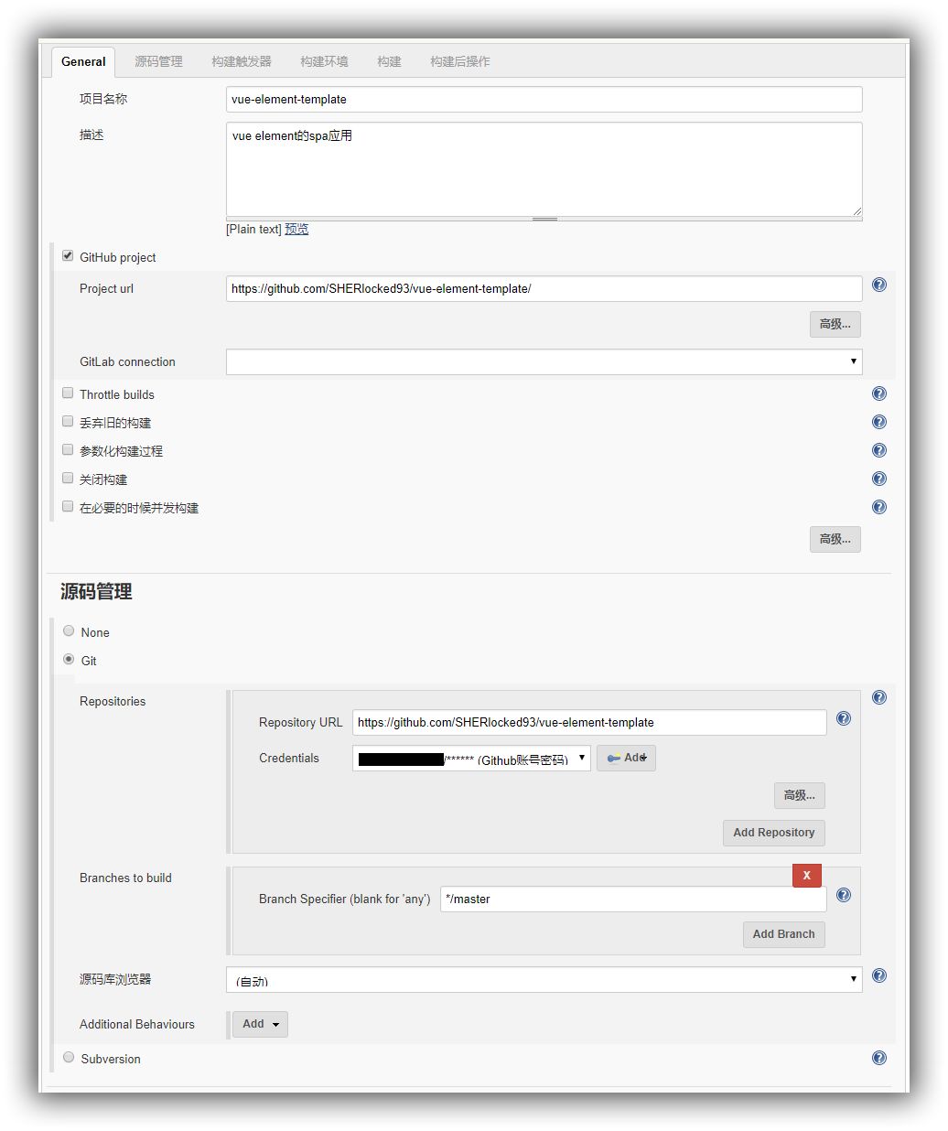Switch to the 源码管理 tab

(x=158, y=61)
